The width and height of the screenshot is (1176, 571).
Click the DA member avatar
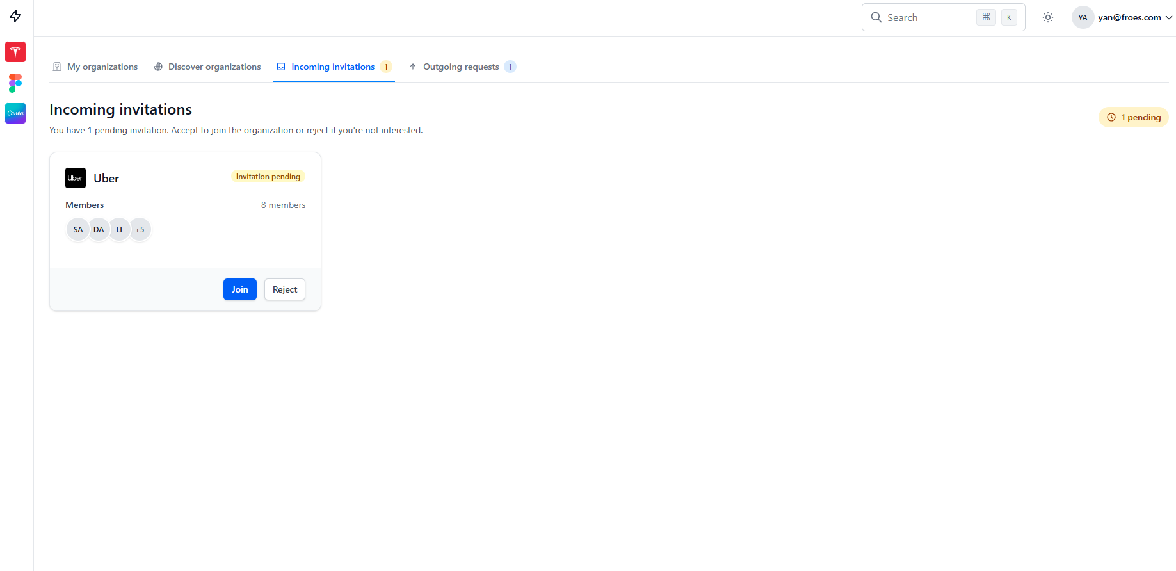pyautogui.click(x=99, y=230)
